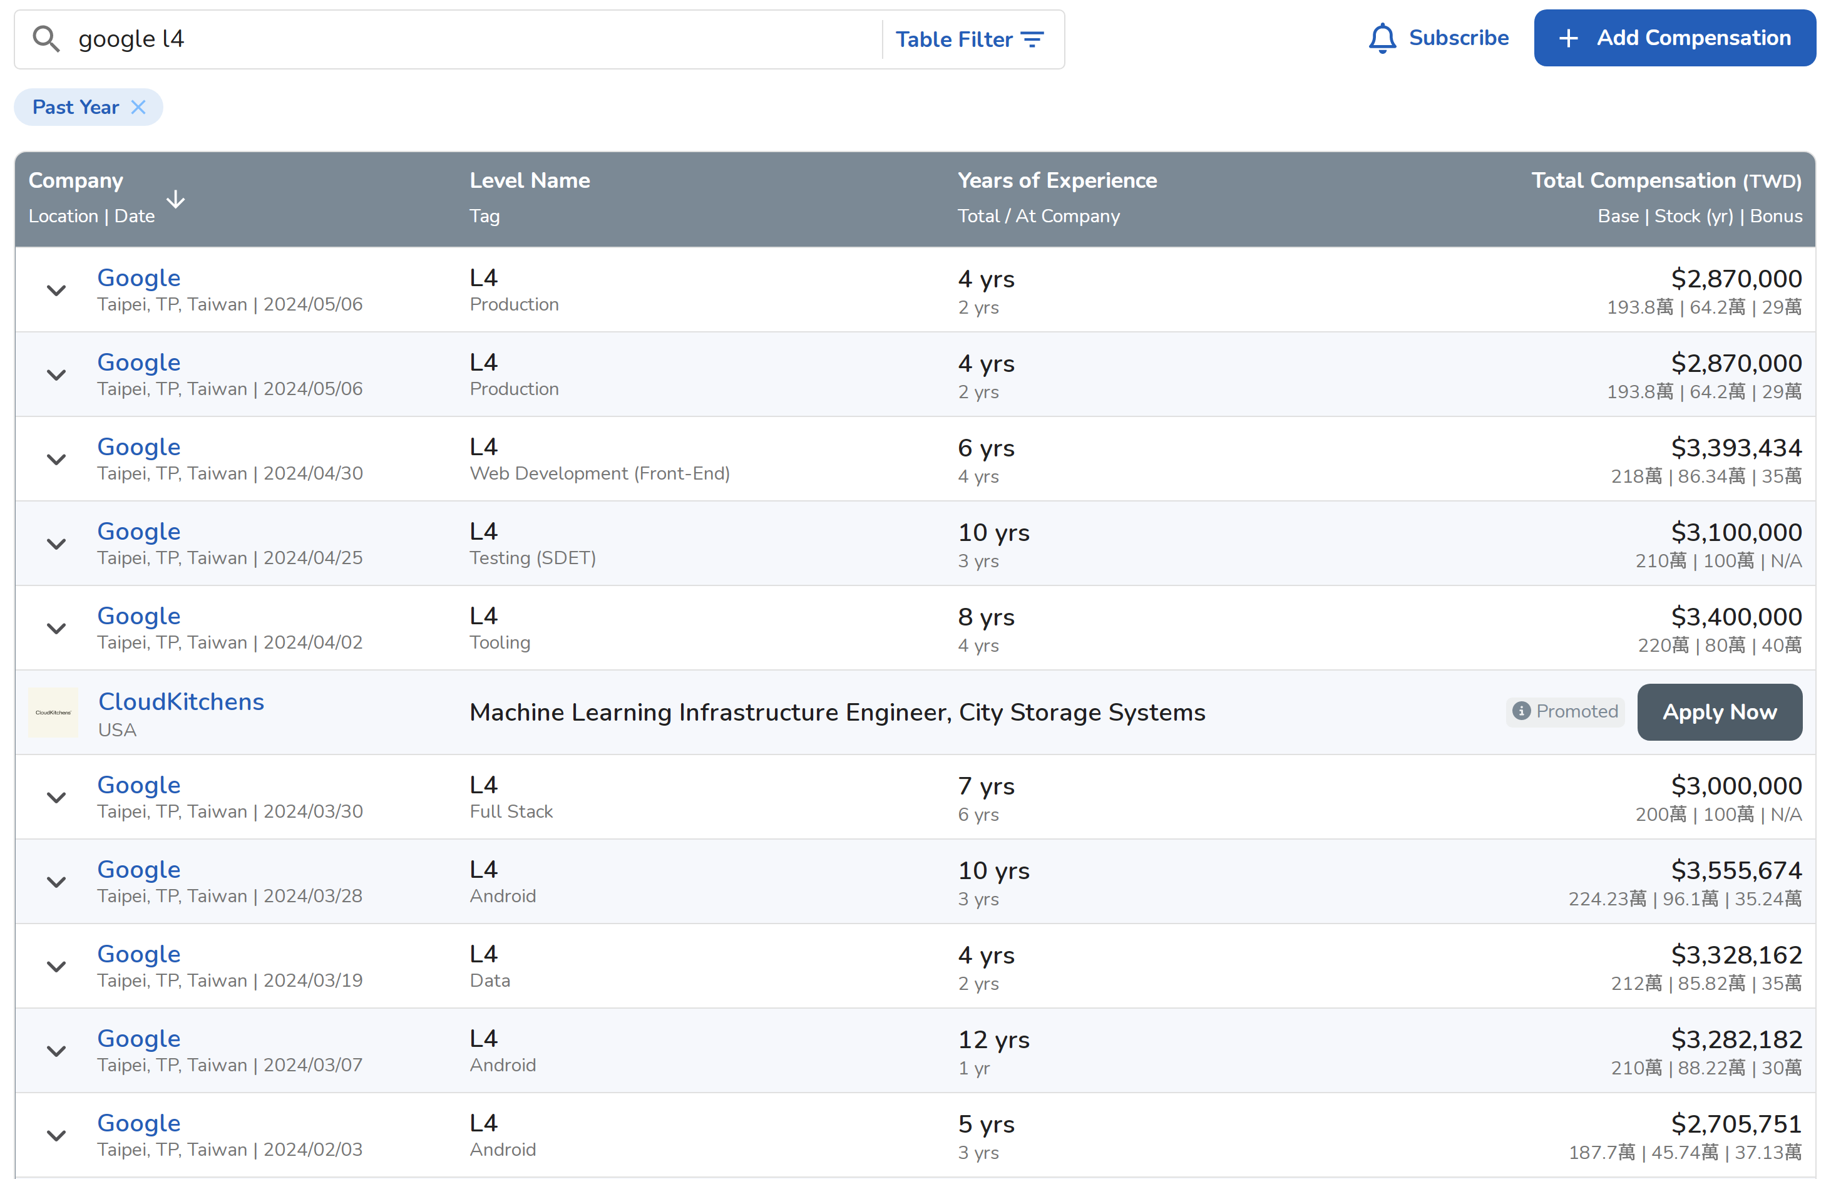The image size is (1831, 1179).
Task: Click Total Compensation (TWD) column header
Action: (x=1666, y=181)
